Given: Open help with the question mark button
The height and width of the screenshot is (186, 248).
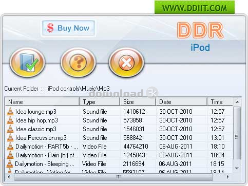Looking at the screenshot, I should coord(78,63).
